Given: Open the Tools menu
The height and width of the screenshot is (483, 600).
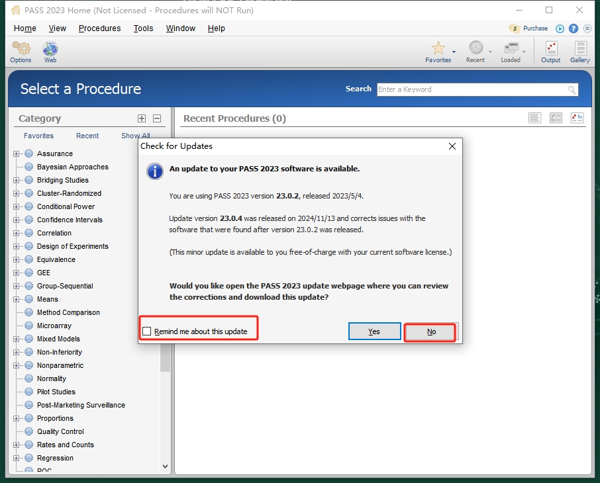Looking at the screenshot, I should [143, 28].
